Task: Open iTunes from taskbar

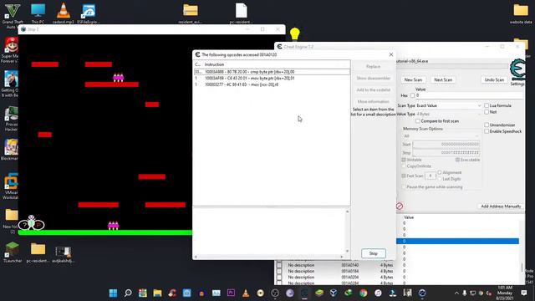Action: click(x=378, y=293)
